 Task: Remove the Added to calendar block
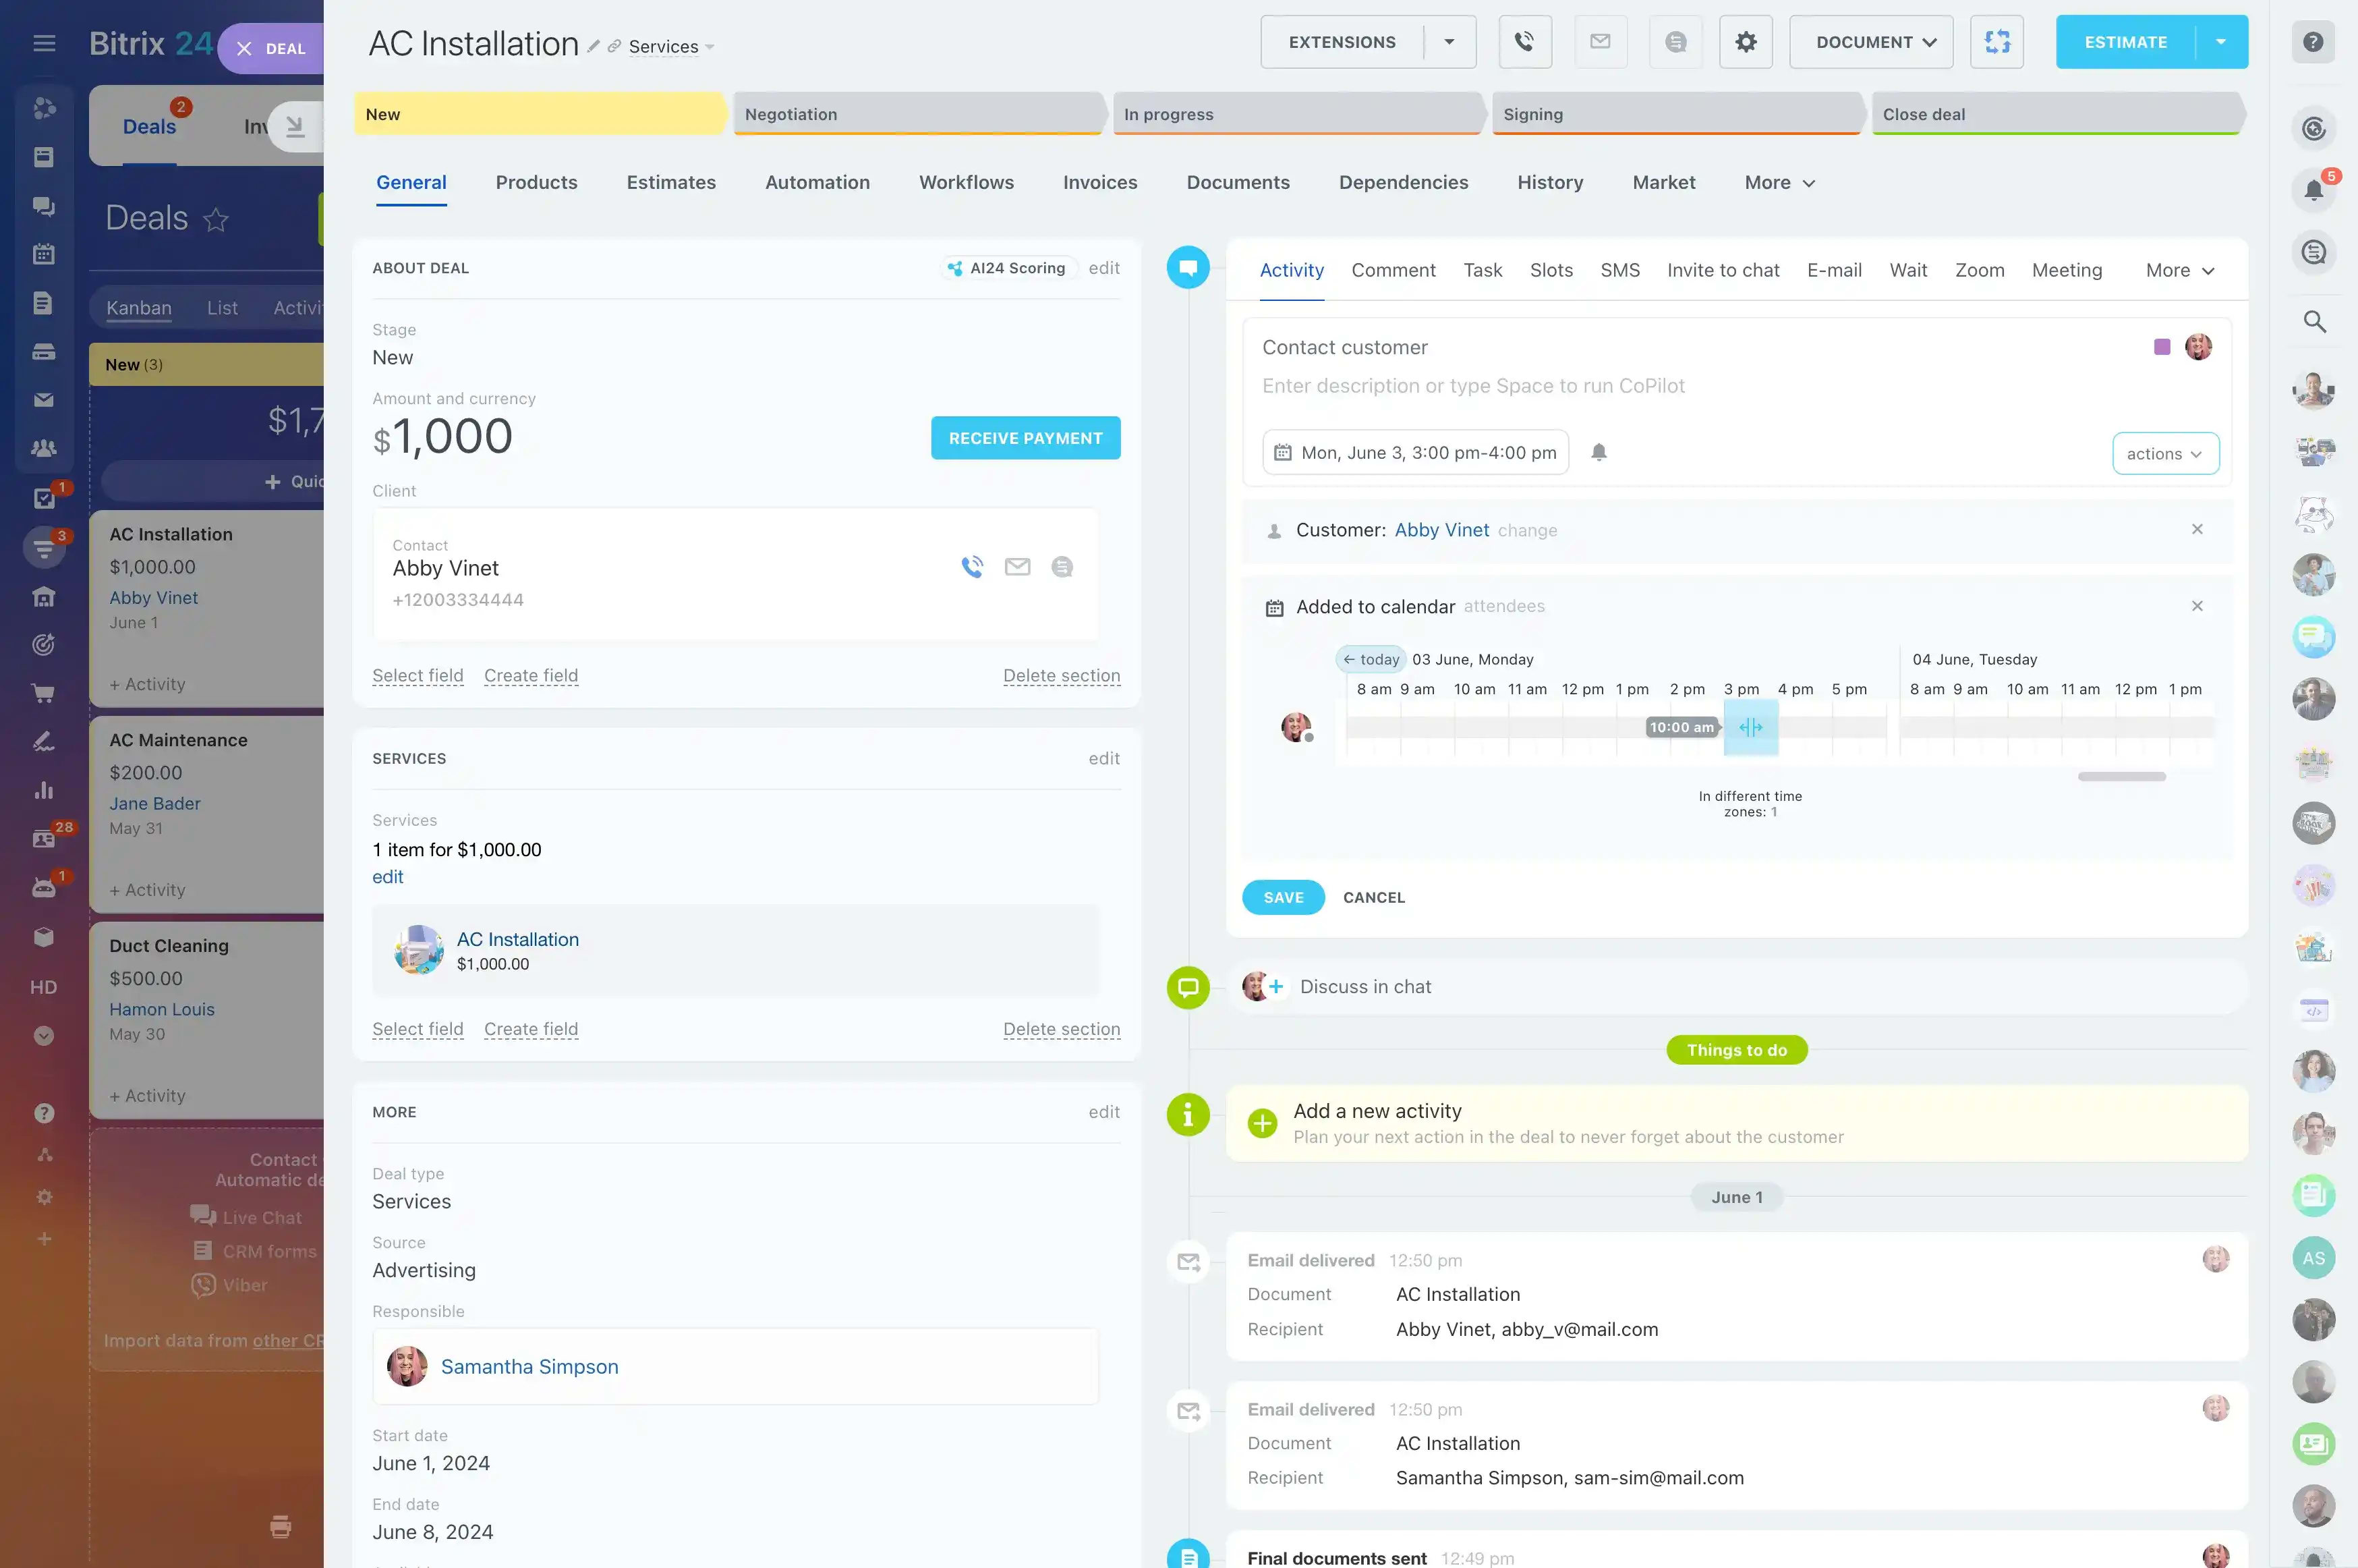tap(2197, 606)
